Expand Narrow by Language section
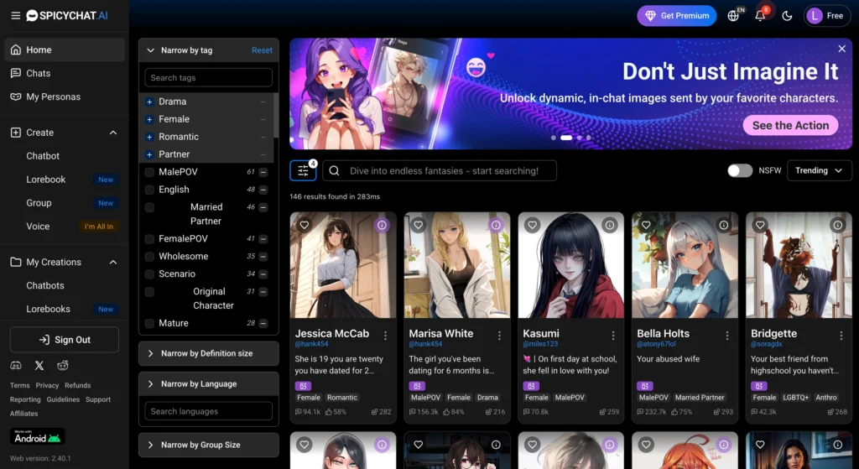 (x=208, y=384)
